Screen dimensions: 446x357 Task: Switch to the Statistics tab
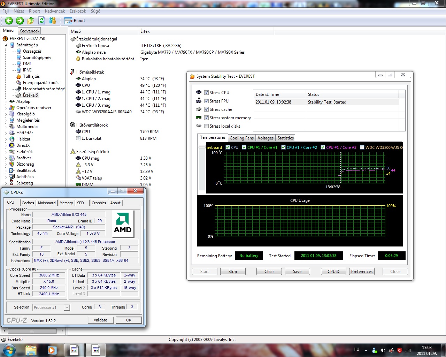coord(286,138)
